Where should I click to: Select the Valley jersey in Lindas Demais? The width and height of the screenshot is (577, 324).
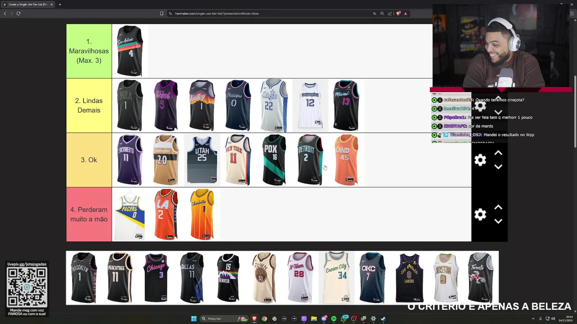[x=202, y=105]
